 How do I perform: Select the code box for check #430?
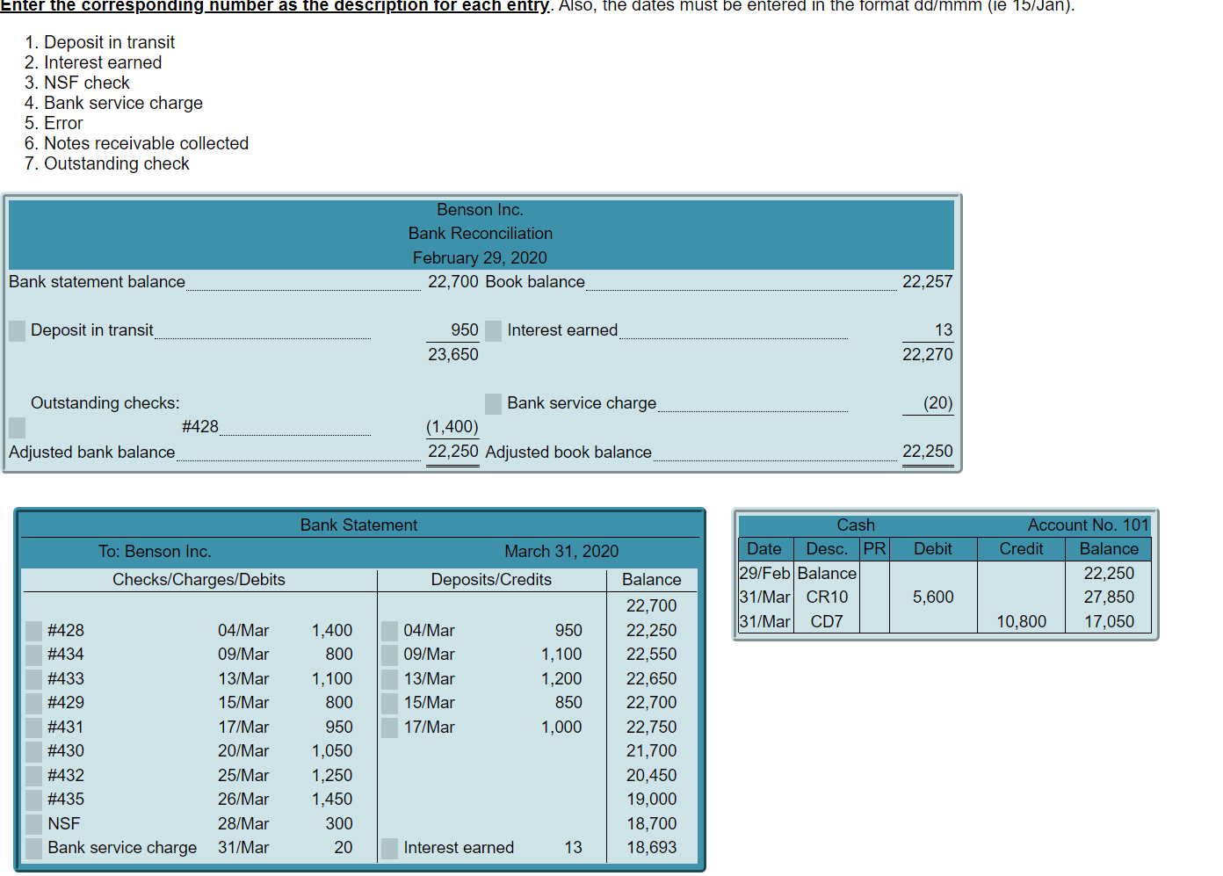[x=33, y=750]
